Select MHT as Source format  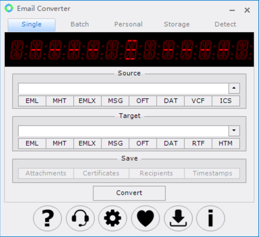[x=60, y=101]
